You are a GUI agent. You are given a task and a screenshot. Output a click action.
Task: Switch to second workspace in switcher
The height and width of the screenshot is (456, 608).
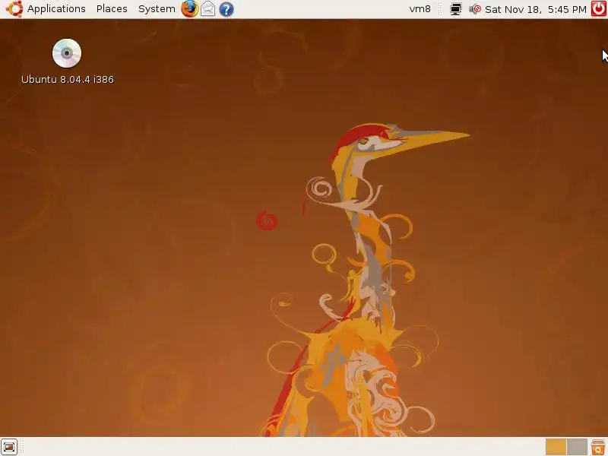[x=577, y=447]
